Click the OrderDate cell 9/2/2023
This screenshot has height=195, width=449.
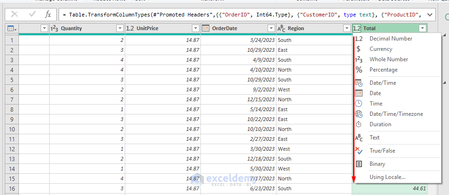(239, 89)
